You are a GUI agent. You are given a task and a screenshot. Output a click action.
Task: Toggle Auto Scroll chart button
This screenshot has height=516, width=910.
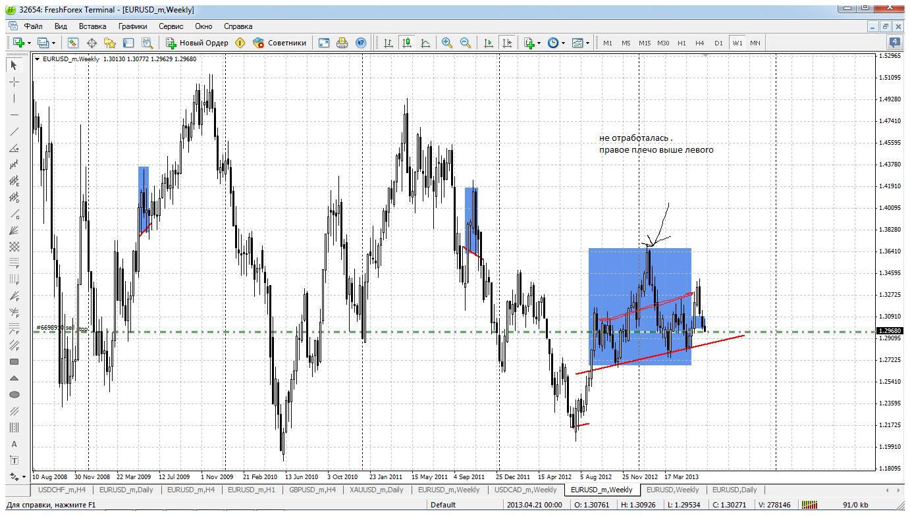[488, 43]
